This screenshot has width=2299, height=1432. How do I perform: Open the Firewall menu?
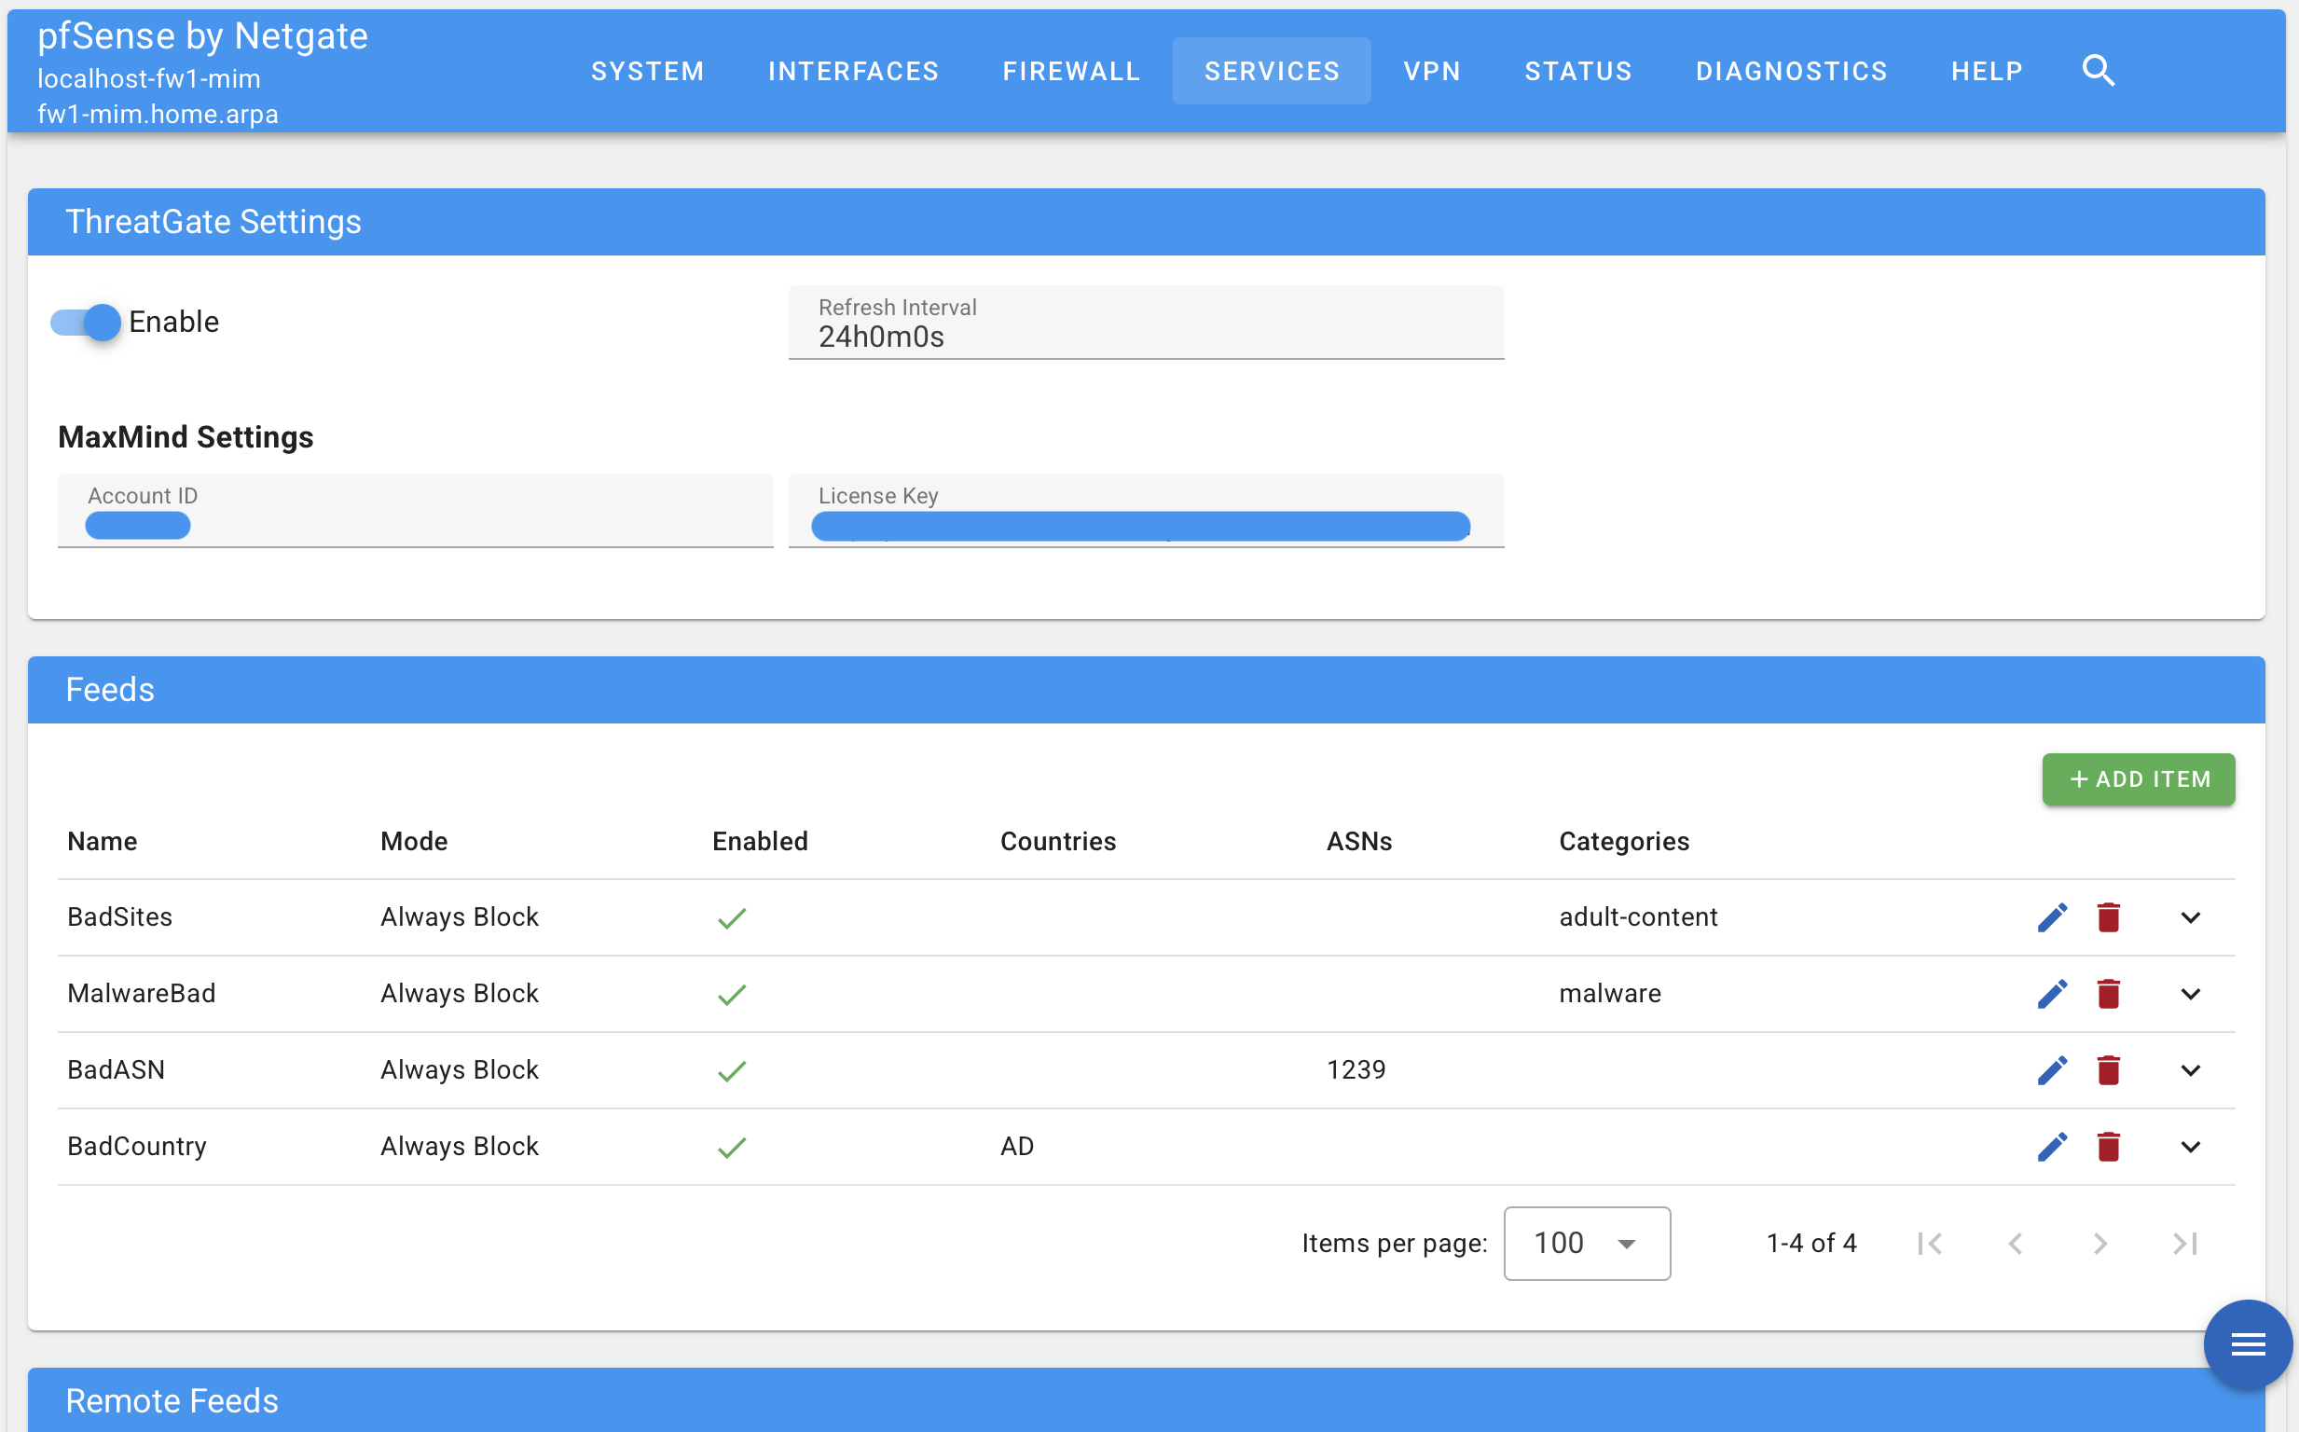point(1072,71)
